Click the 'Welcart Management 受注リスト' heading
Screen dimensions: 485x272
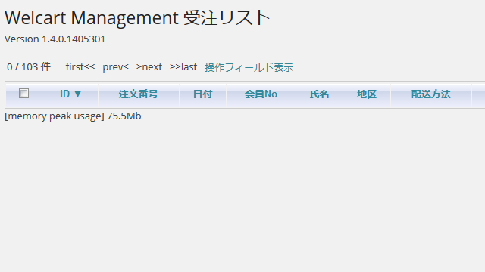[x=138, y=18]
